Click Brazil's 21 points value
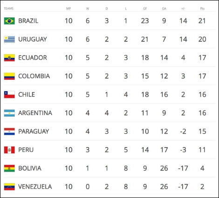Screen dimensions: 219x198 click(x=202, y=21)
